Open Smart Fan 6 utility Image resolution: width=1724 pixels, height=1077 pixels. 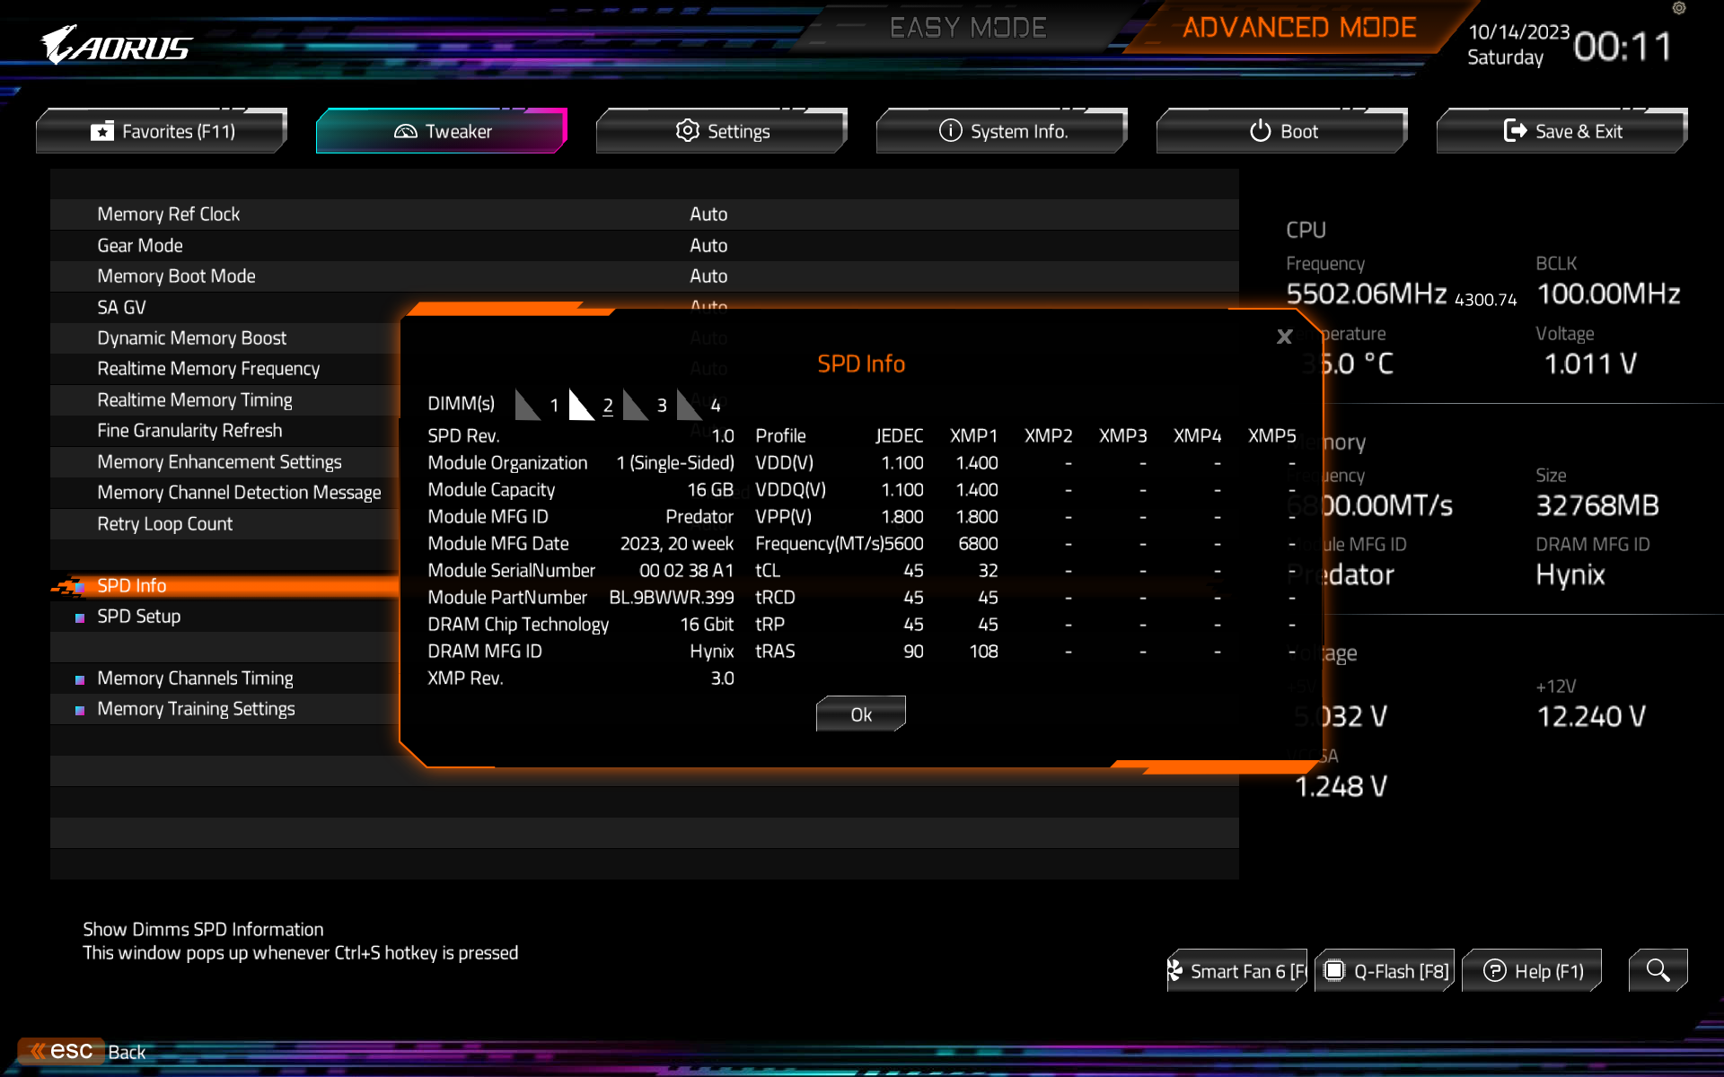[x=1237, y=970]
